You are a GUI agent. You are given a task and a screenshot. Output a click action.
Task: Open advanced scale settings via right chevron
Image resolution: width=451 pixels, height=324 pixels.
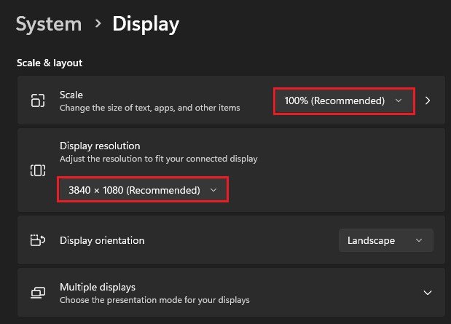tap(428, 100)
